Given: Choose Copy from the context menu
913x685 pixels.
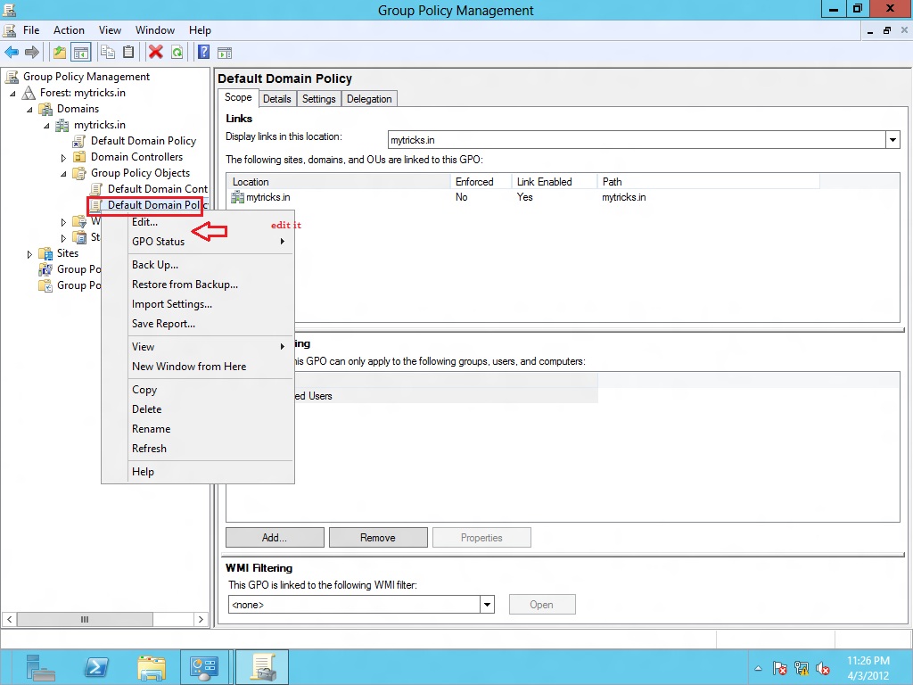Looking at the screenshot, I should [x=210, y=390].
